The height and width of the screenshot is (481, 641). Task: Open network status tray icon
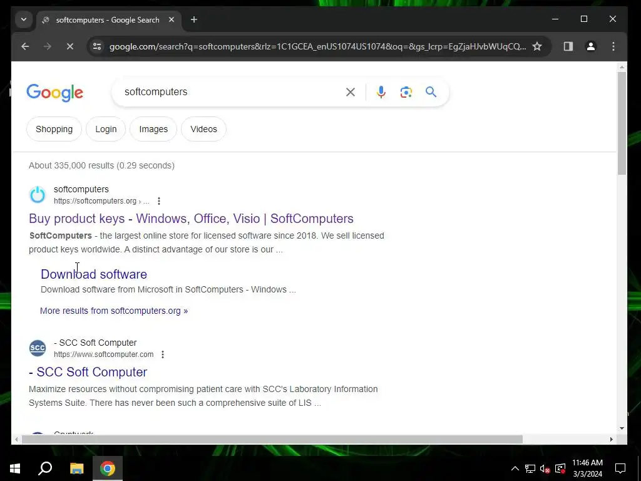530,468
